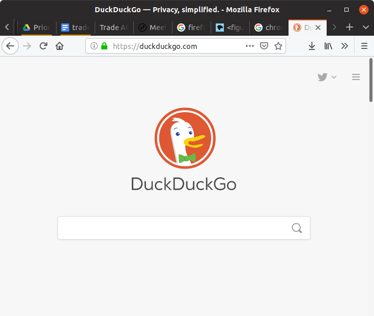Open the Downloads panel
The image size is (374, 316).
[x=312, y=46]
